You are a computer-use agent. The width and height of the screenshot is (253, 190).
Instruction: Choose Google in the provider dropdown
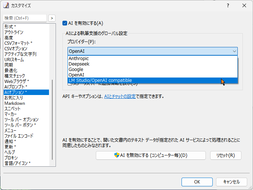click(152, 70)
